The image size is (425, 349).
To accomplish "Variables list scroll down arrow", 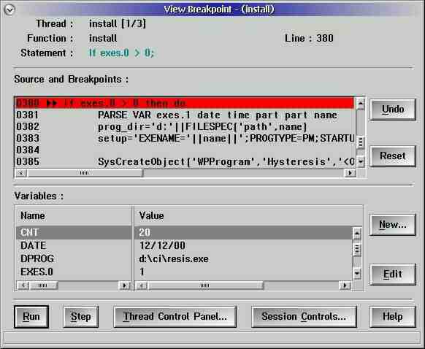I will coord(357,273).
